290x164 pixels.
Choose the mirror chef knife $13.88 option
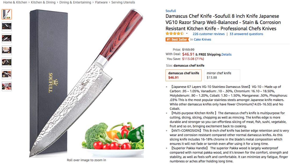(222, 75)
